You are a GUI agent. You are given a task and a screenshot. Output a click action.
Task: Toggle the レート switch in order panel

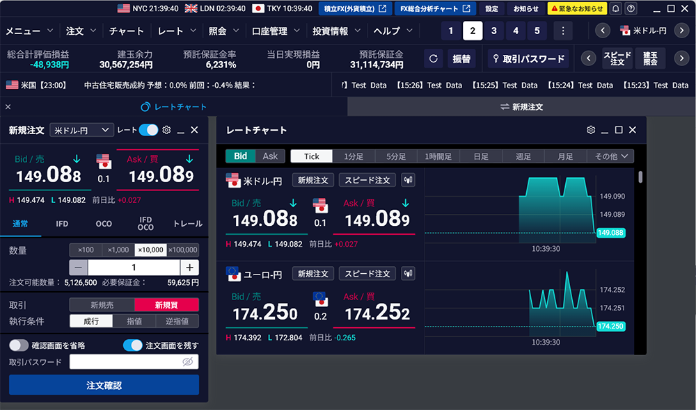coord(148,130)
